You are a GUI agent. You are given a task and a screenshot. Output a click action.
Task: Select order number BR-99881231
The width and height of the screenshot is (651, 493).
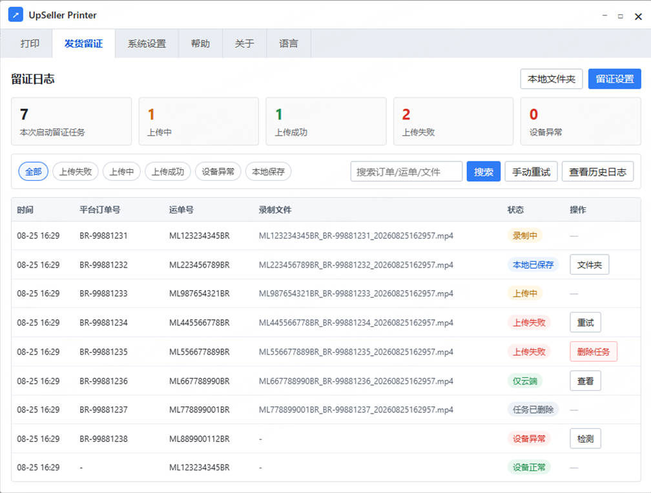tap(103, 235)
